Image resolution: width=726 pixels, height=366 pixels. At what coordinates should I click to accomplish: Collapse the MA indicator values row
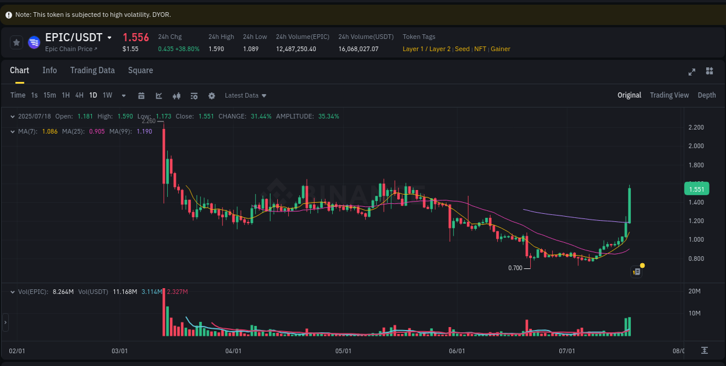click(x=12, y=131)
